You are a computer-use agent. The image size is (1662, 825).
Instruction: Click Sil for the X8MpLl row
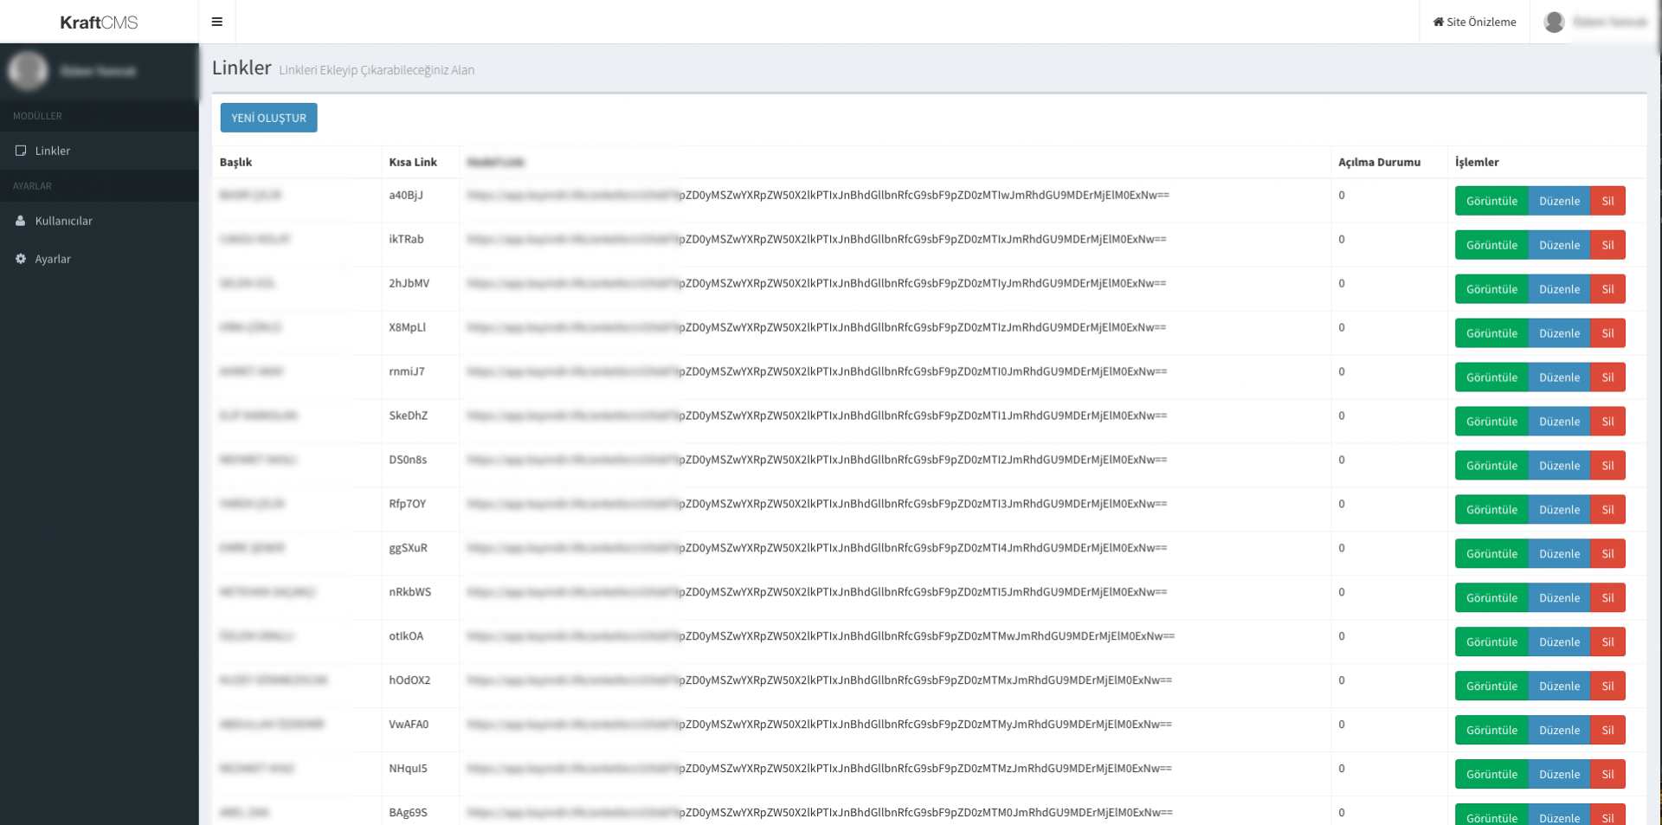[x=1607, y=333]
